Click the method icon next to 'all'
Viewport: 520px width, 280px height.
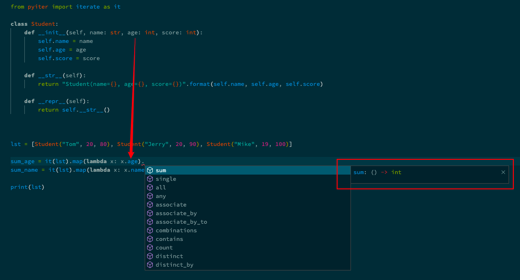150,187
